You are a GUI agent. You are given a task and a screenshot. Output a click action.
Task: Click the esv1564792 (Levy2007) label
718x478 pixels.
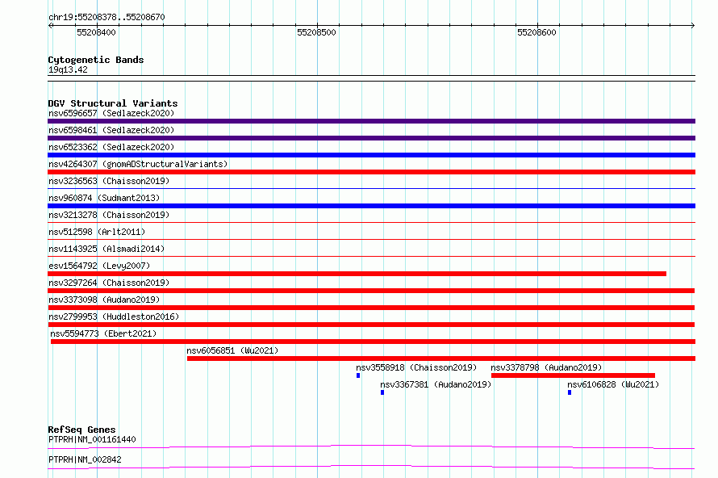tap(99, 266)
